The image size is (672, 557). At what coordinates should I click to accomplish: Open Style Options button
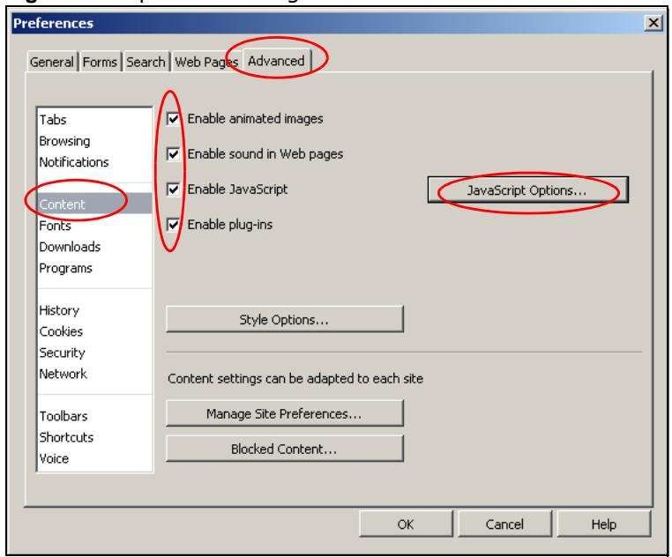point(285,319)
